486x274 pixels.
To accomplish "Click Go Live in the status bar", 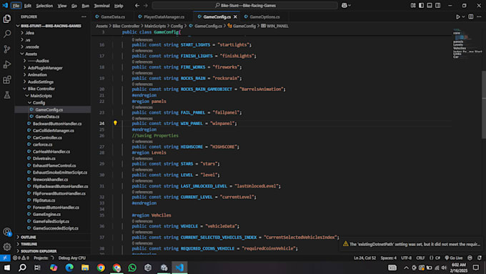I will point(454,258).
